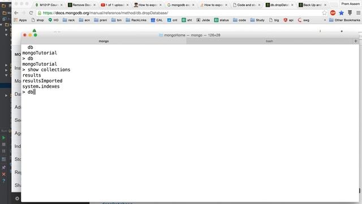The width and height of the screenshot is (362, 204).
Task: Expand the 'bin' bookmarks folder
Action: pos(117,20)
